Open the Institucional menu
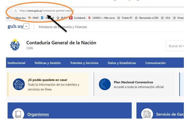 (x=16, y=63)
